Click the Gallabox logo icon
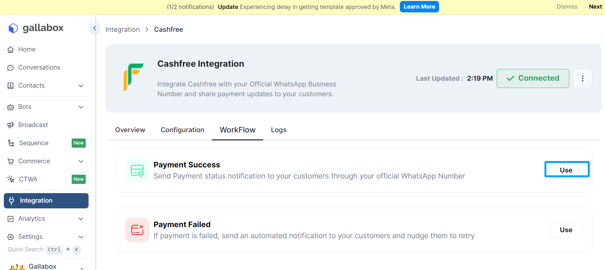Screen dimensions: 605x270 coord(13,28)
